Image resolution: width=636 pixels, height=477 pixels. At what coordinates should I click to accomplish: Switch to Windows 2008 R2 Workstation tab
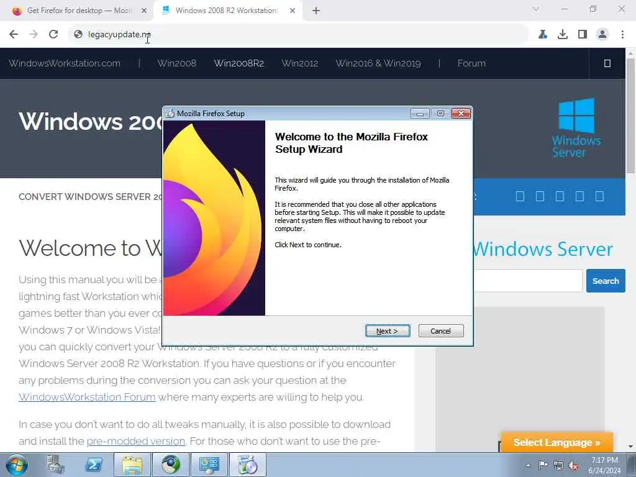(x=226, y=11)
